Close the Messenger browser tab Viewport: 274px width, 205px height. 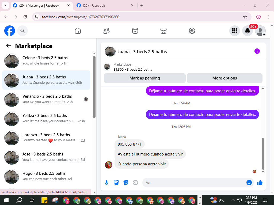68,6
